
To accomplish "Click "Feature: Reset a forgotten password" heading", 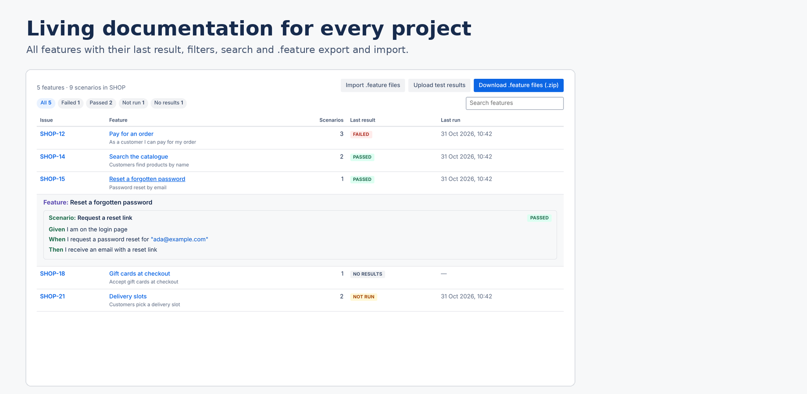I will click(x=98, y=203).
